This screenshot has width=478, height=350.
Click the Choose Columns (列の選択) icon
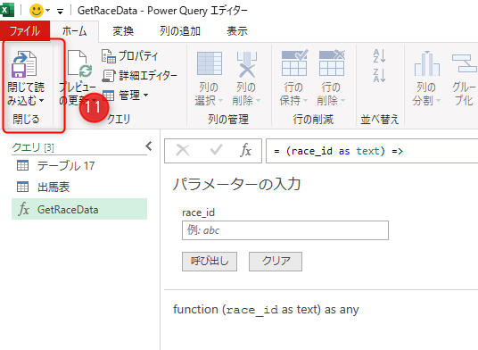click(x=209, y=63)
